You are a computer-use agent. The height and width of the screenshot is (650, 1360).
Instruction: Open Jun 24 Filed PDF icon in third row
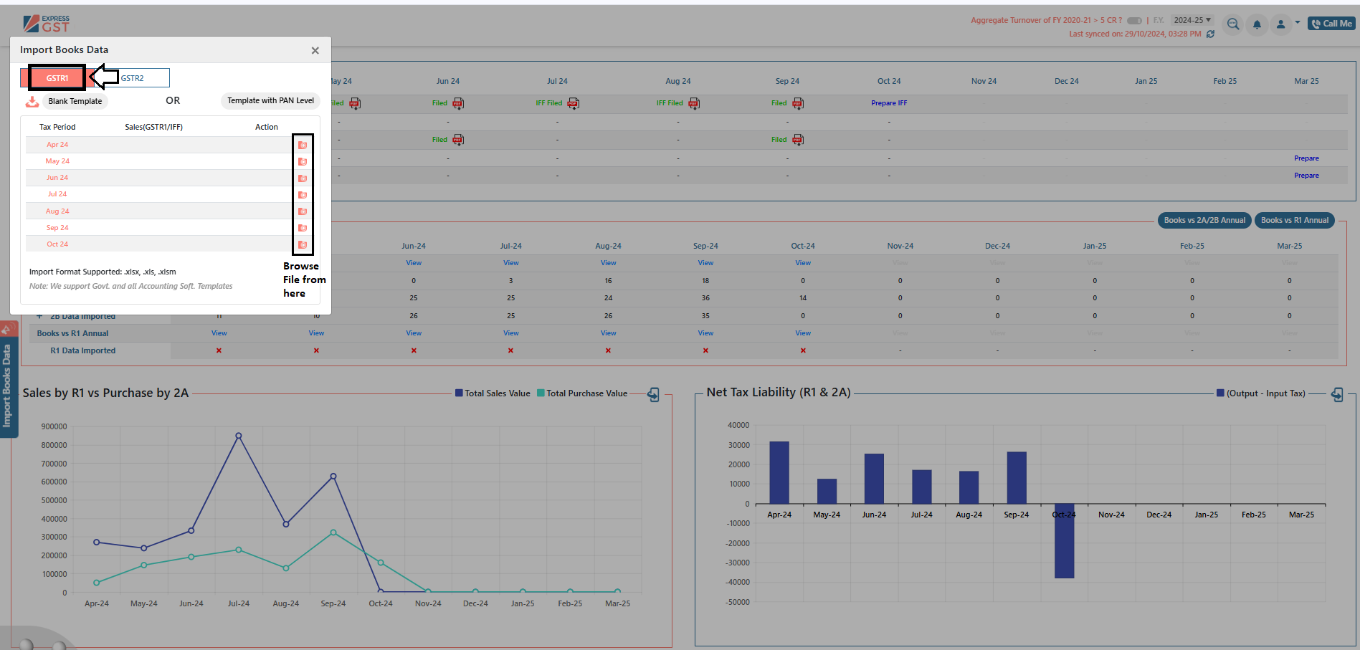458,140
